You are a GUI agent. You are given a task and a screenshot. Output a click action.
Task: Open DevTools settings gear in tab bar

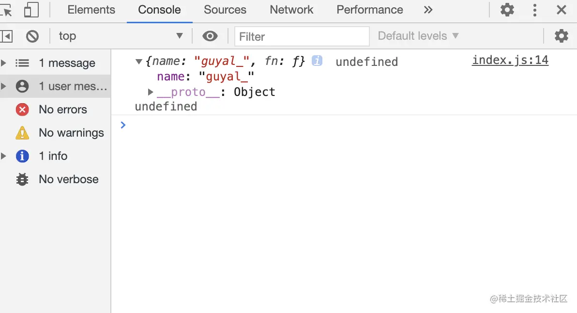point(507,10)
